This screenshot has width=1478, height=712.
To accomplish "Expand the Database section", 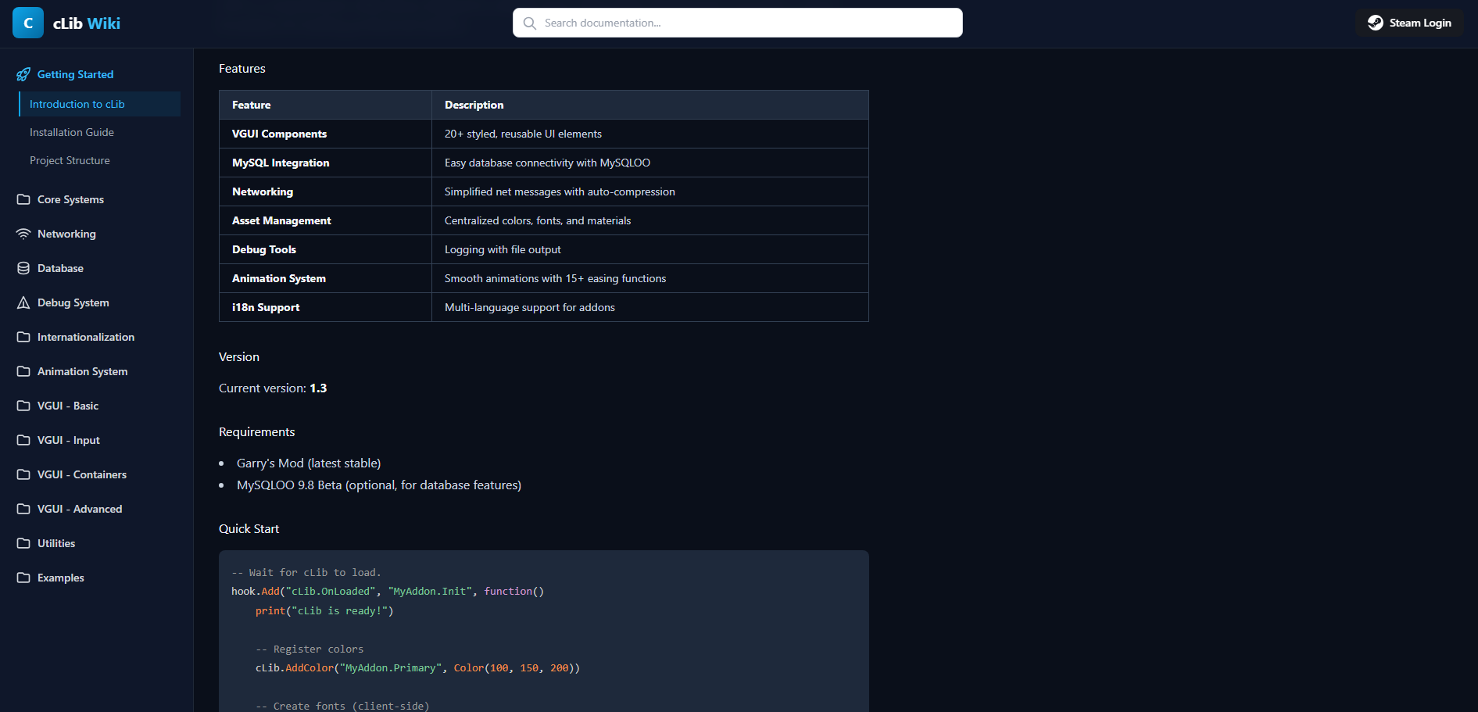I will click(x=96, y=268).
